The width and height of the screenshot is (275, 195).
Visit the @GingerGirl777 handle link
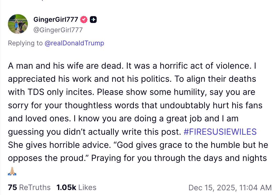click(58, 30)
